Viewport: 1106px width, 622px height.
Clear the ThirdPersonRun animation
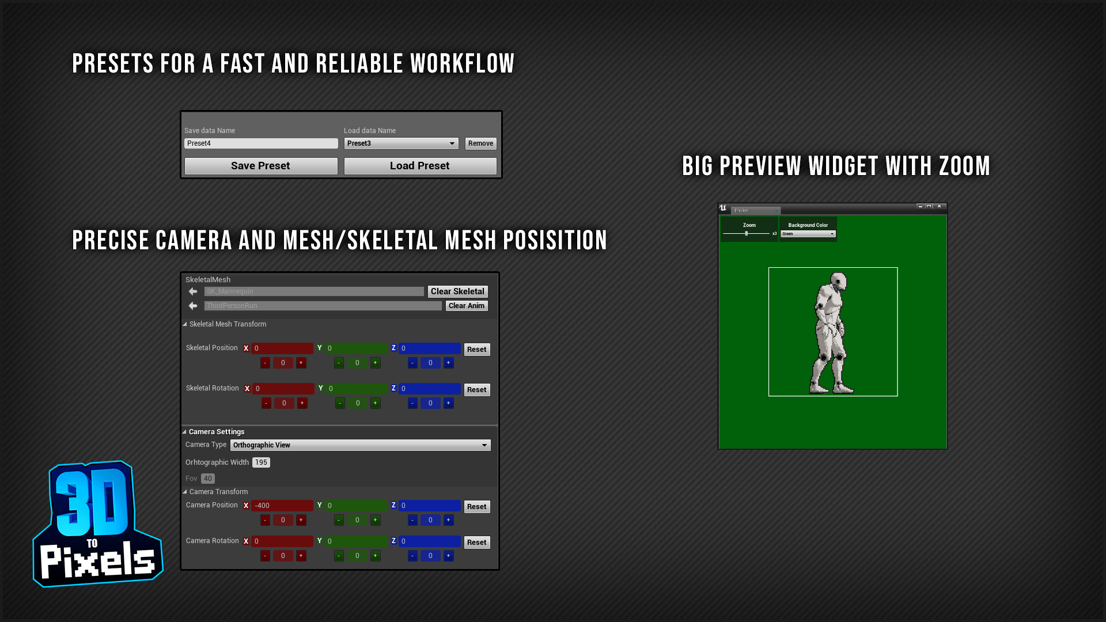tap(467, 305)
